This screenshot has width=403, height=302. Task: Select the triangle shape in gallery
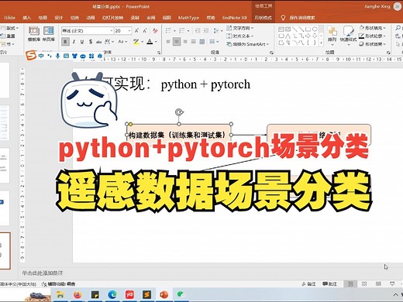pos(288,36)
